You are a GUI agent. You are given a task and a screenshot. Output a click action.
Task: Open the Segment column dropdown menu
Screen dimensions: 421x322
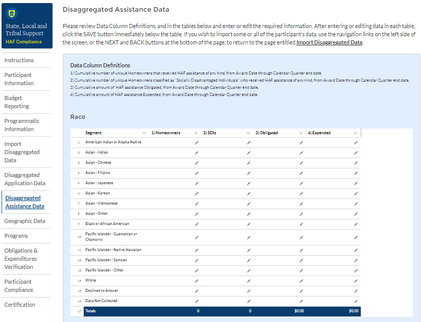(144, 133)
